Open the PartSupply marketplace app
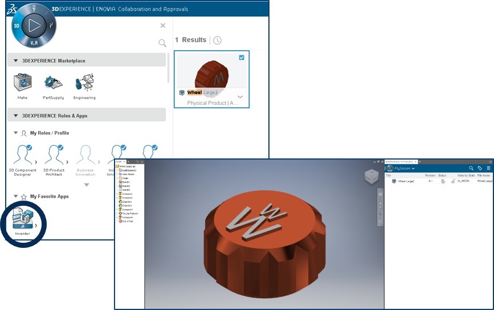494x310 pixels. click(x=53, y=87)
